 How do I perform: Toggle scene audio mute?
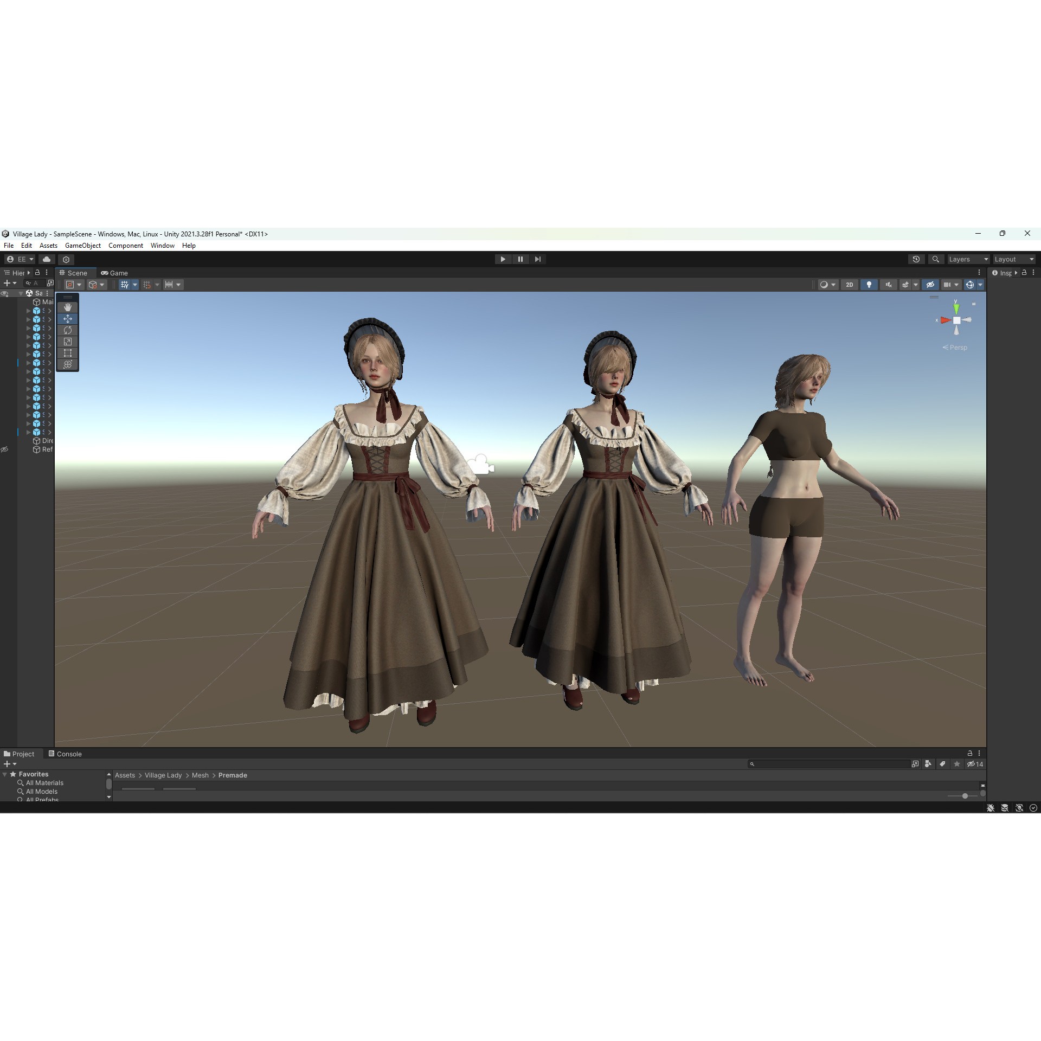tap(889, 285)
